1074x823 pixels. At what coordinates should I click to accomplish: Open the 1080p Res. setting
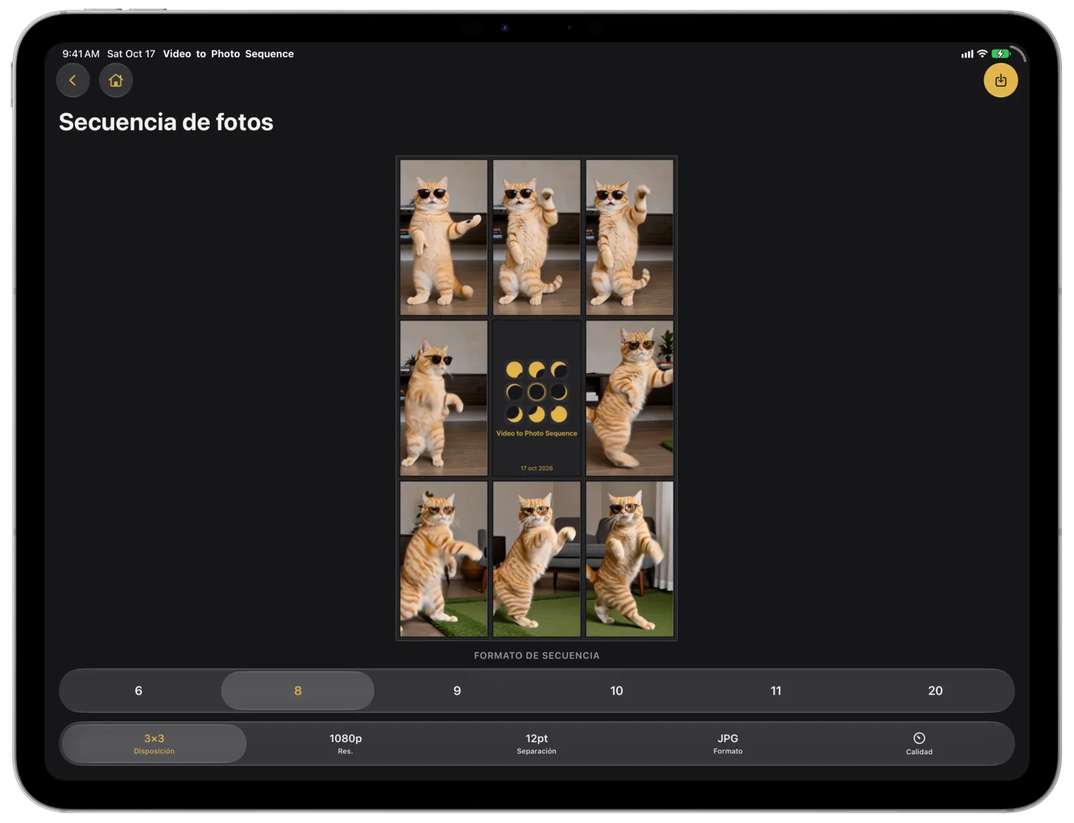[345, 744]
